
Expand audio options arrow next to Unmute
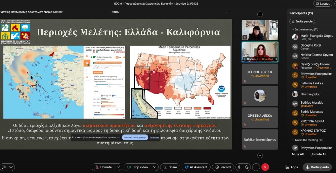tap(118, 167)
